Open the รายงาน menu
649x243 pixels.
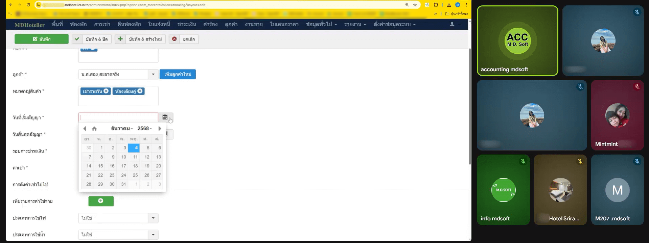pos(355,24)
